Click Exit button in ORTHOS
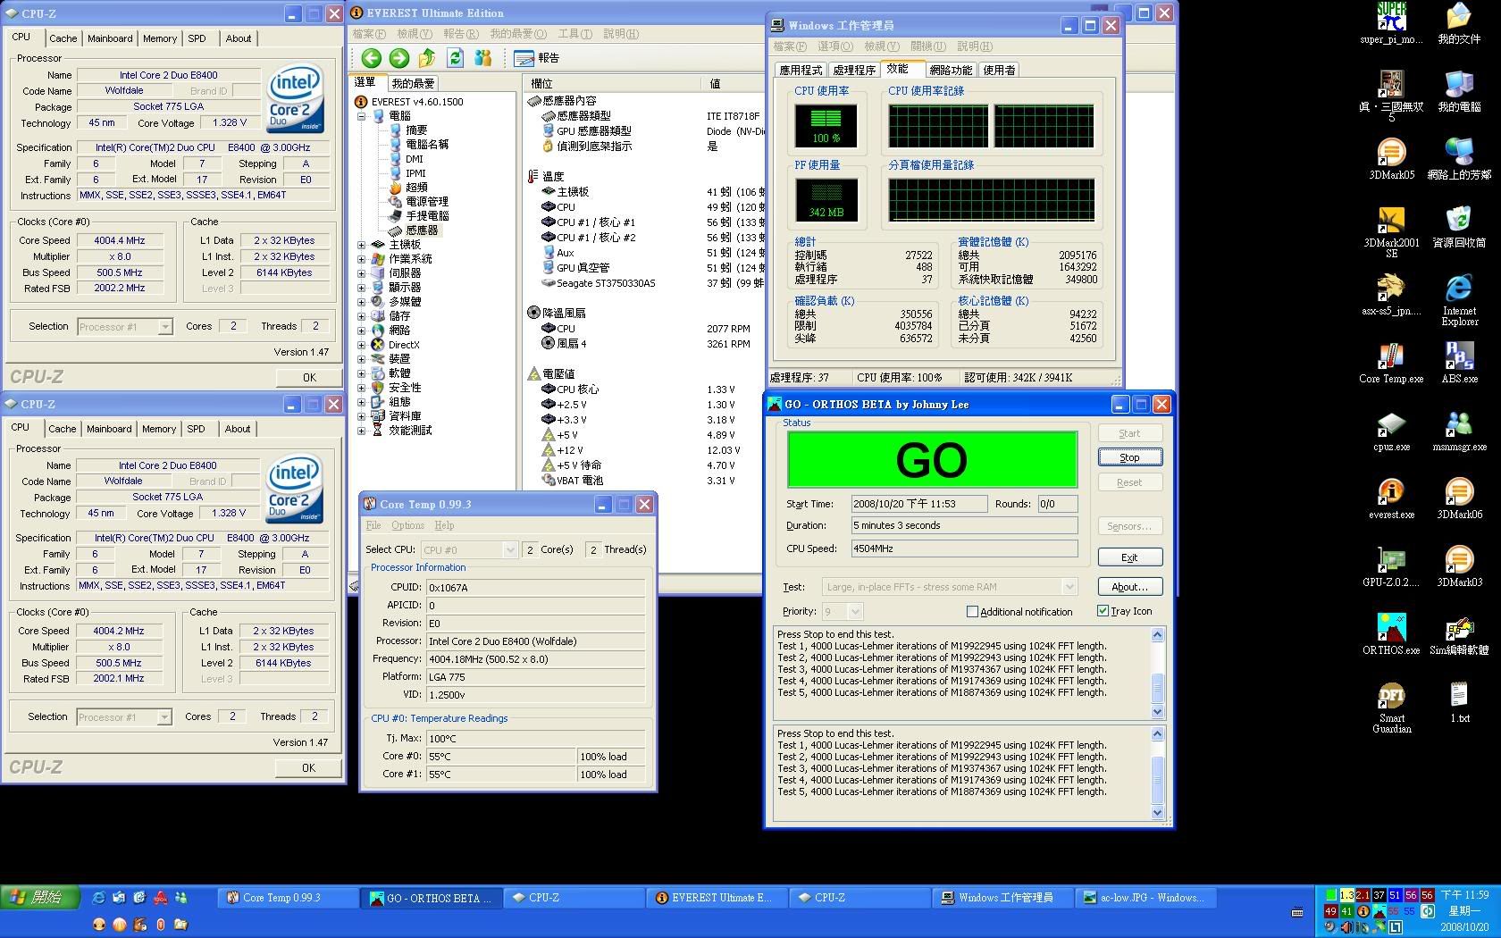Viewport: 1501px width, 938px height. pyautogui.click(x=1129, y=557)
